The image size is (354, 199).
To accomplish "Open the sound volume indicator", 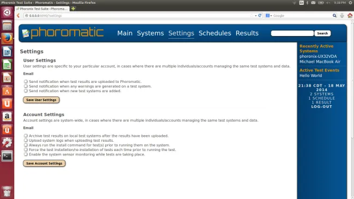I will [328, 3].
